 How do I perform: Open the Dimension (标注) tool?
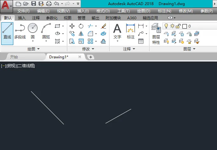pyautogui.click(x=130, y=31)
